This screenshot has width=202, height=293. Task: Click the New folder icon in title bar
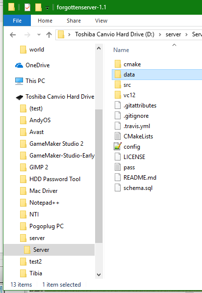38,7
